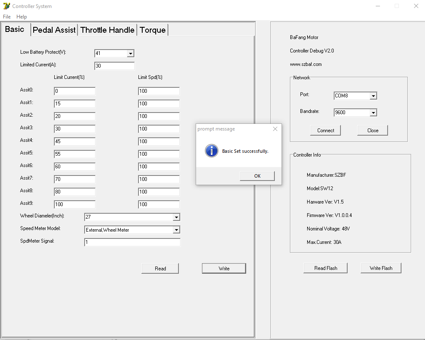Viewport: 425px width, 340px height.
Task: Focus the Assit2 Limit Current field
Action: coord(74,116)
